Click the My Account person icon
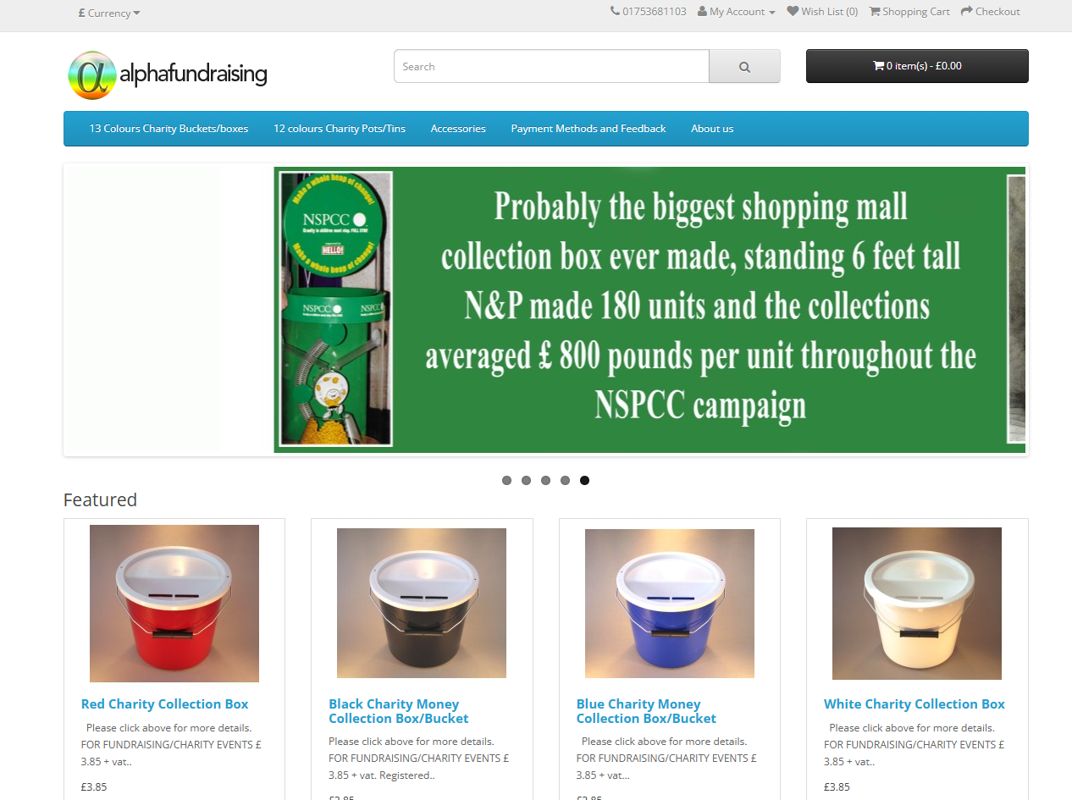The width and height of the screenshot is (1072, 800). [x=703, y=11]
